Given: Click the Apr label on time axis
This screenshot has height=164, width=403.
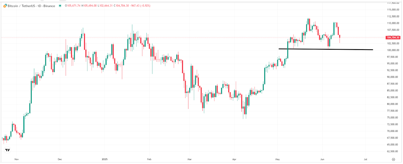Looking at the screenshot, I should point(234,159).
